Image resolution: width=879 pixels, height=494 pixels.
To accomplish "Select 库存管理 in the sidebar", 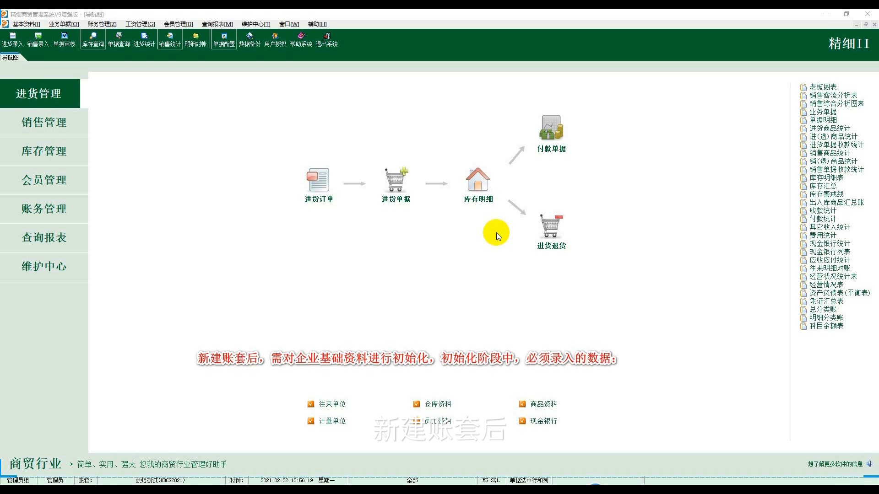I will pos(44,151).
